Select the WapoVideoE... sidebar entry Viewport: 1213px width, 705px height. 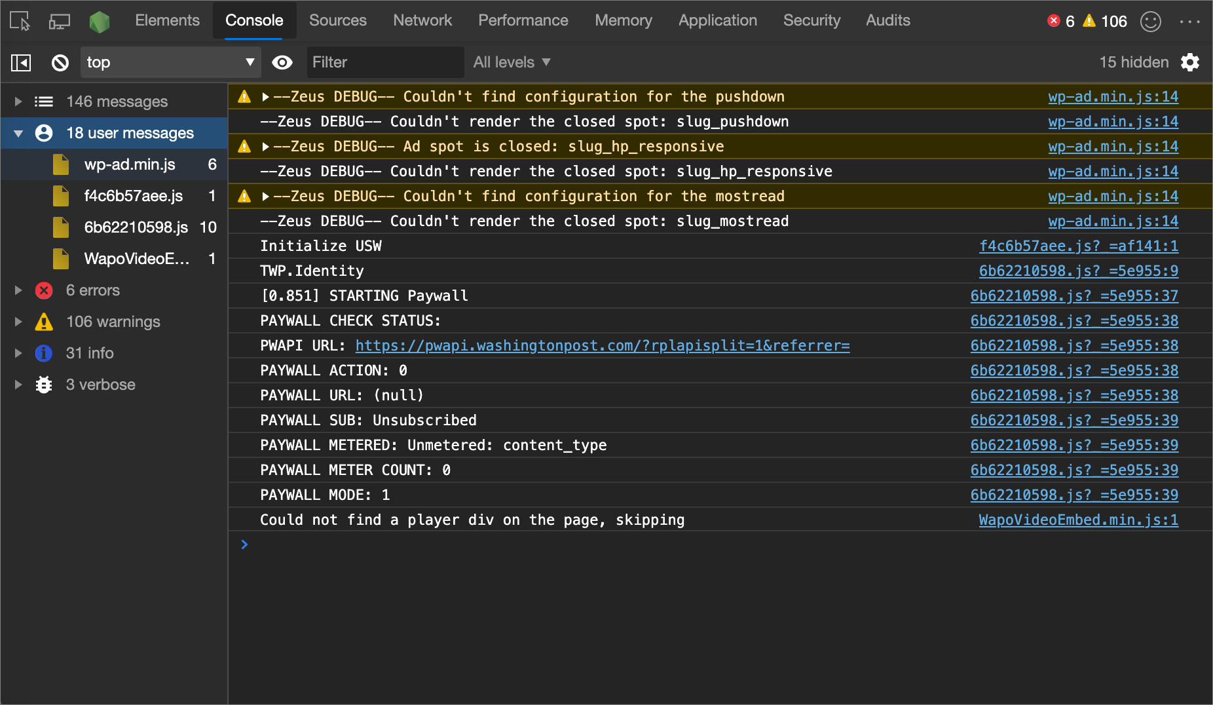coord(137,259)
